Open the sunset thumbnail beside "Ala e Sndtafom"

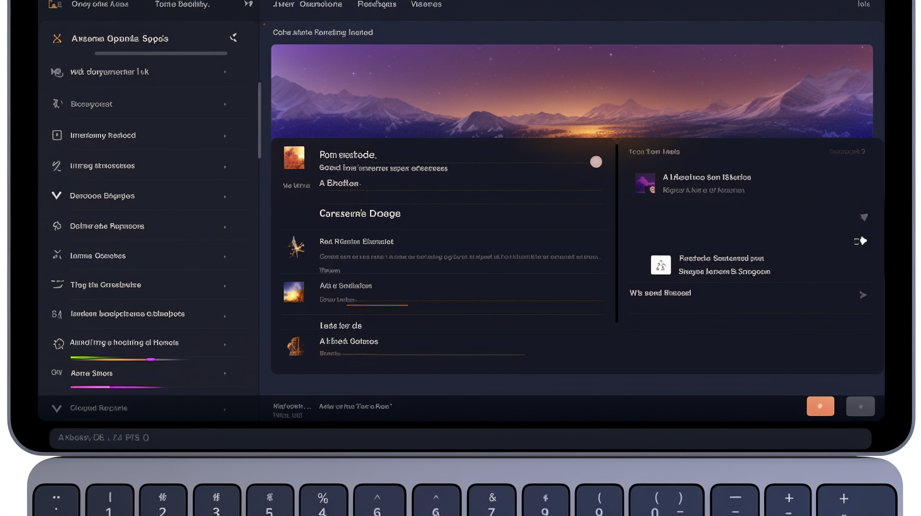[294, 292]
